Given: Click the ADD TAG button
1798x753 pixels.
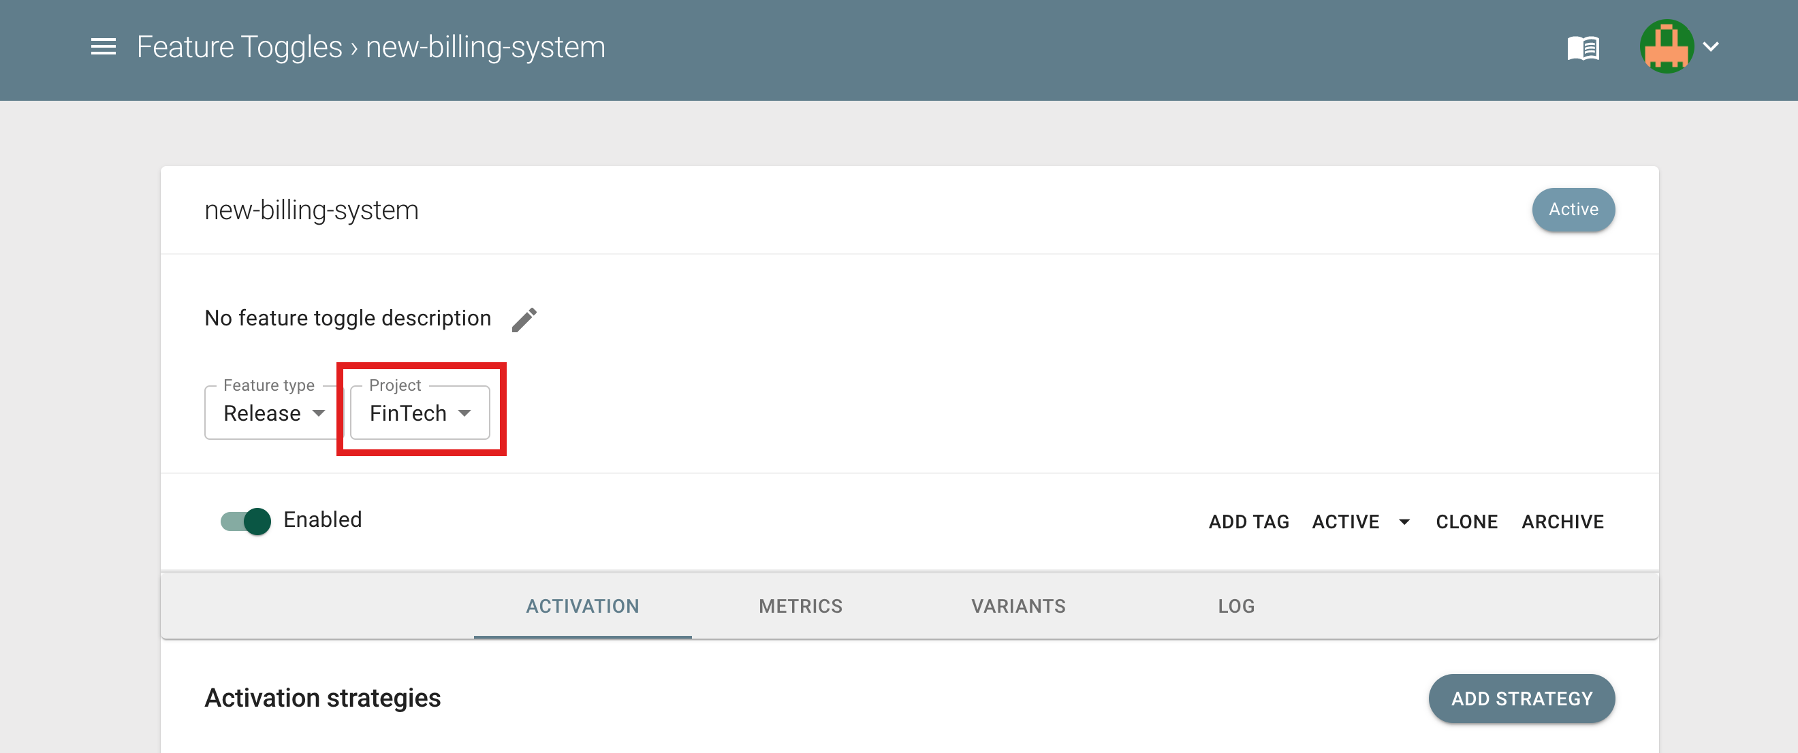Looking at the screenshot, I should point(1248,522).
